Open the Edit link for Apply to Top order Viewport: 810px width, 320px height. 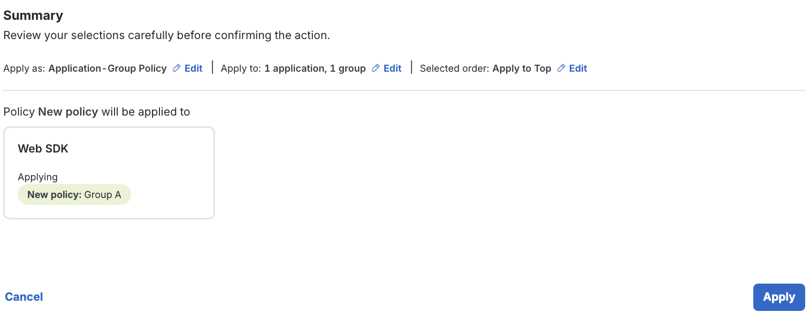(577, 68)
